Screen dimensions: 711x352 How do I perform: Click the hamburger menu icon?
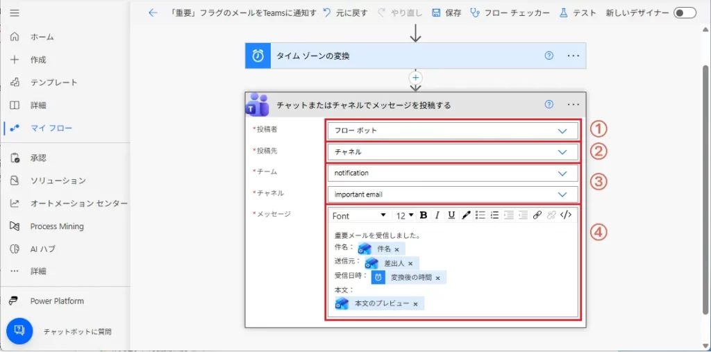tap(15, 13)
